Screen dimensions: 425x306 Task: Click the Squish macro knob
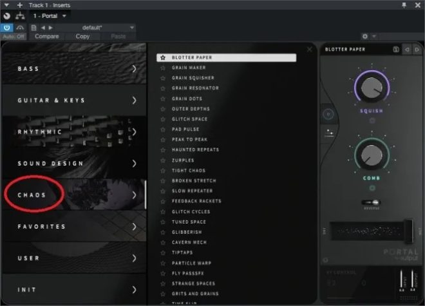[x=372, y=88]
